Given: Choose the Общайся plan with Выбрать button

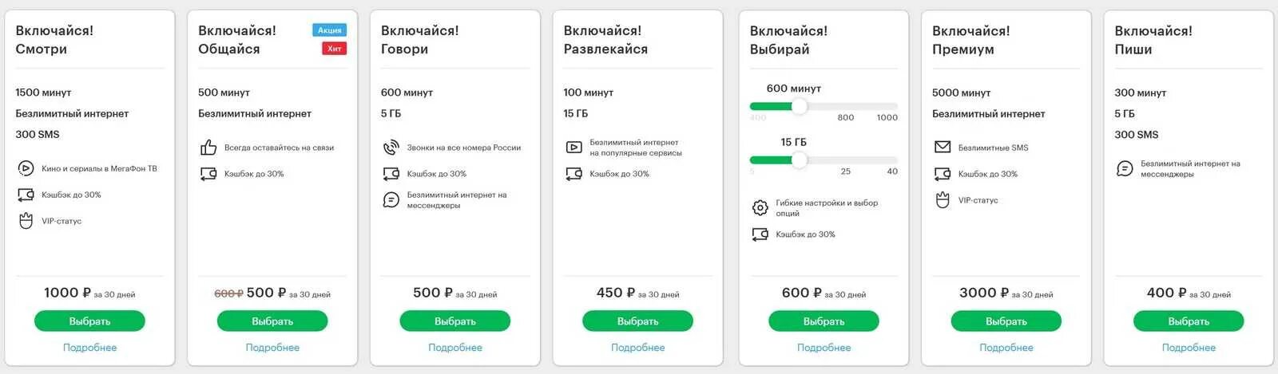Looking at the screenshot, I should point(272,321).
